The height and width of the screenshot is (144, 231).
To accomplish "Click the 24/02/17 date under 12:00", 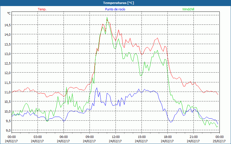I will (x=115, y=141).
